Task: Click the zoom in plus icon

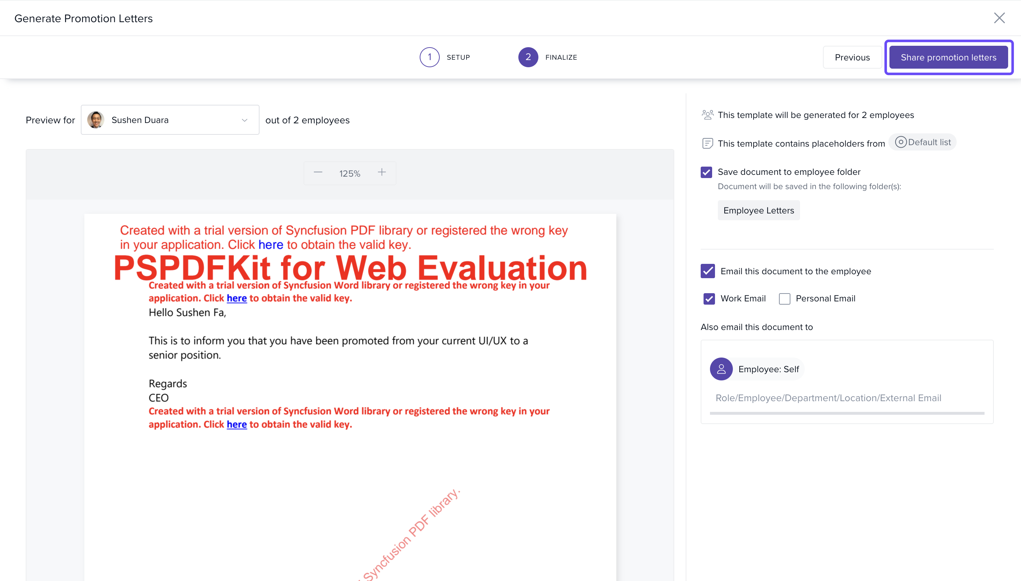Action: pos(381,172)
